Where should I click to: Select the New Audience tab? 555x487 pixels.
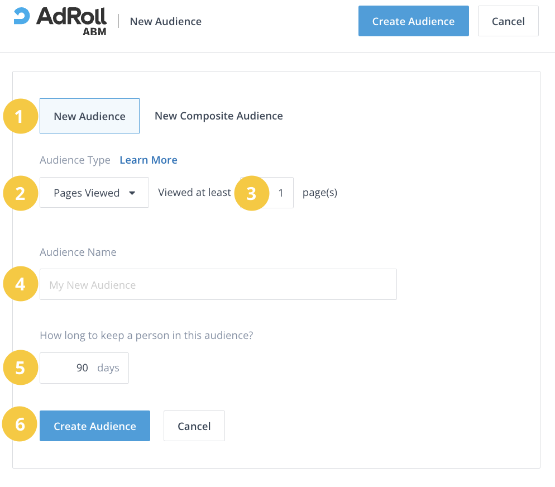tap(89, 116)
